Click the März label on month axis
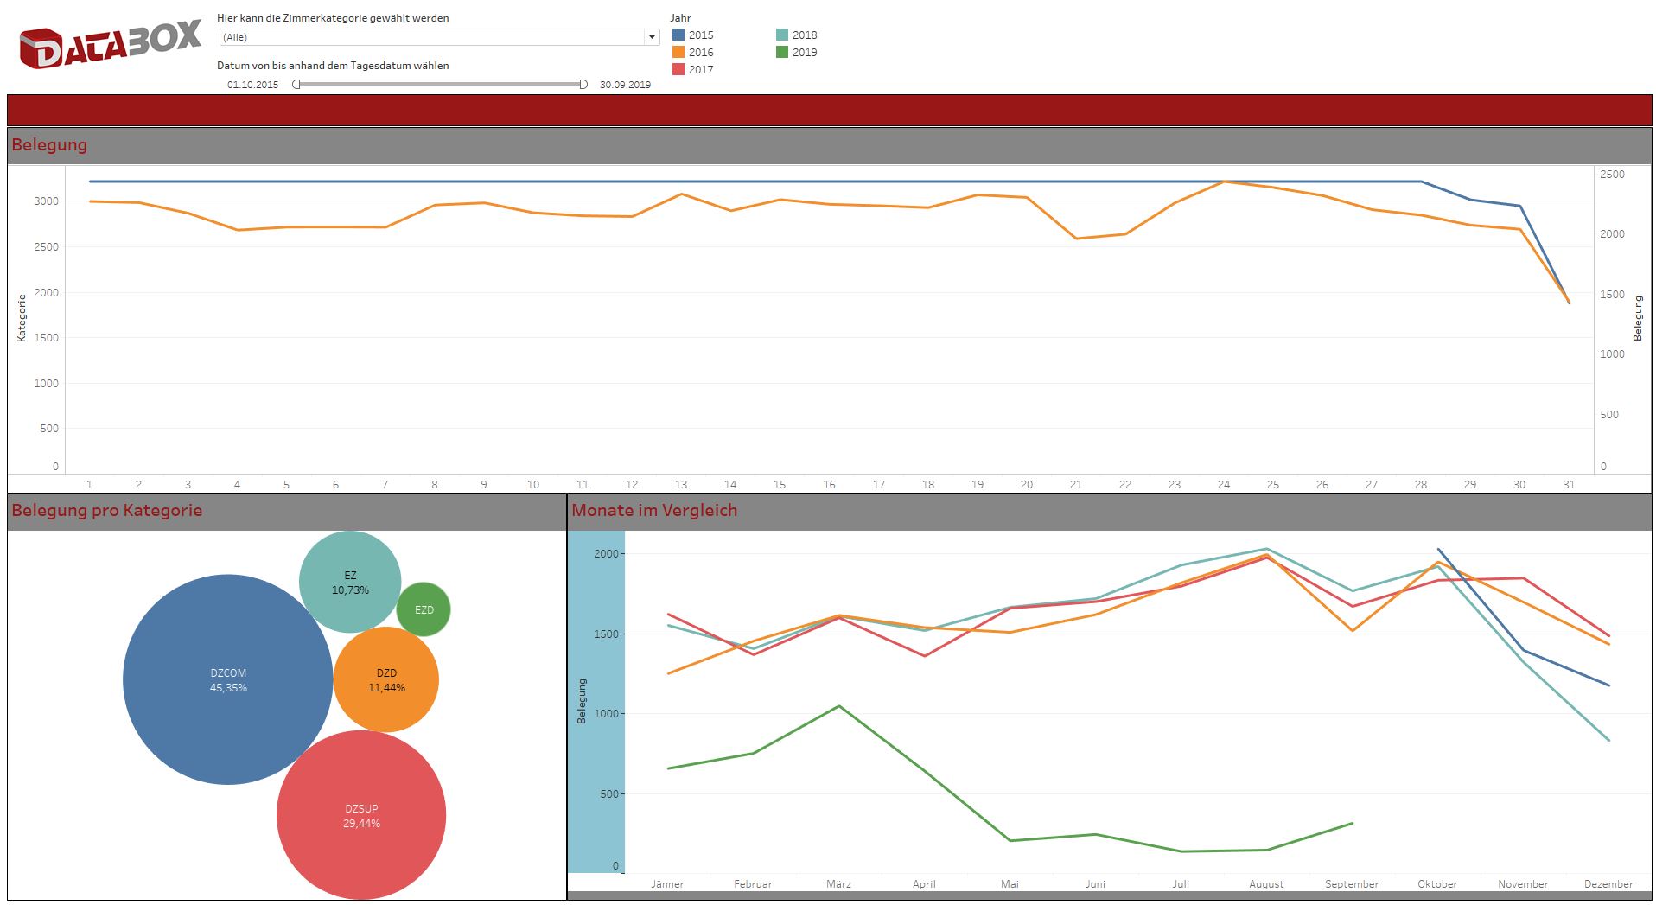The height and width of the screenshot is (905, 1656). [838, 884]
